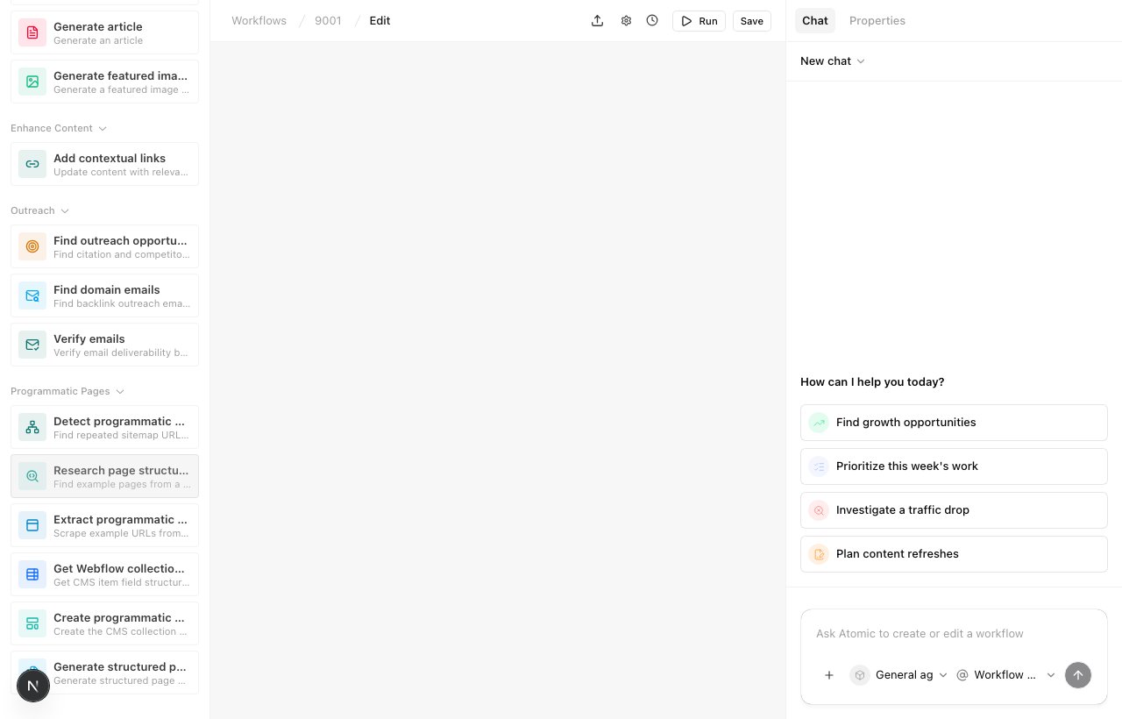The width and height of the screenshot is (1122, 719).
Task: Click the Detect programmatic sitemap tree icon
Action: [x=32, y=427]
